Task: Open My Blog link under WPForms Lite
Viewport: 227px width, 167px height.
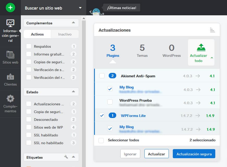Action: (126, 127)
